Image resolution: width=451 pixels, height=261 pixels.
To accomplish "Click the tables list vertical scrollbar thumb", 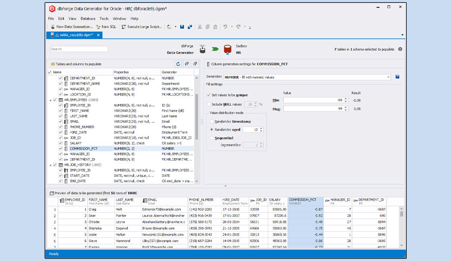I will tap(197, 116).
